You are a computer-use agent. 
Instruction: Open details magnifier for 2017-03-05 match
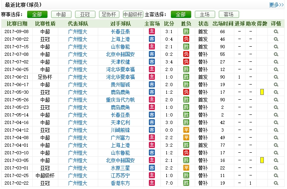point(276,160)
